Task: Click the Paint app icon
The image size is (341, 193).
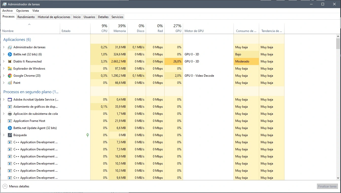Action: (x=10, y=83)
